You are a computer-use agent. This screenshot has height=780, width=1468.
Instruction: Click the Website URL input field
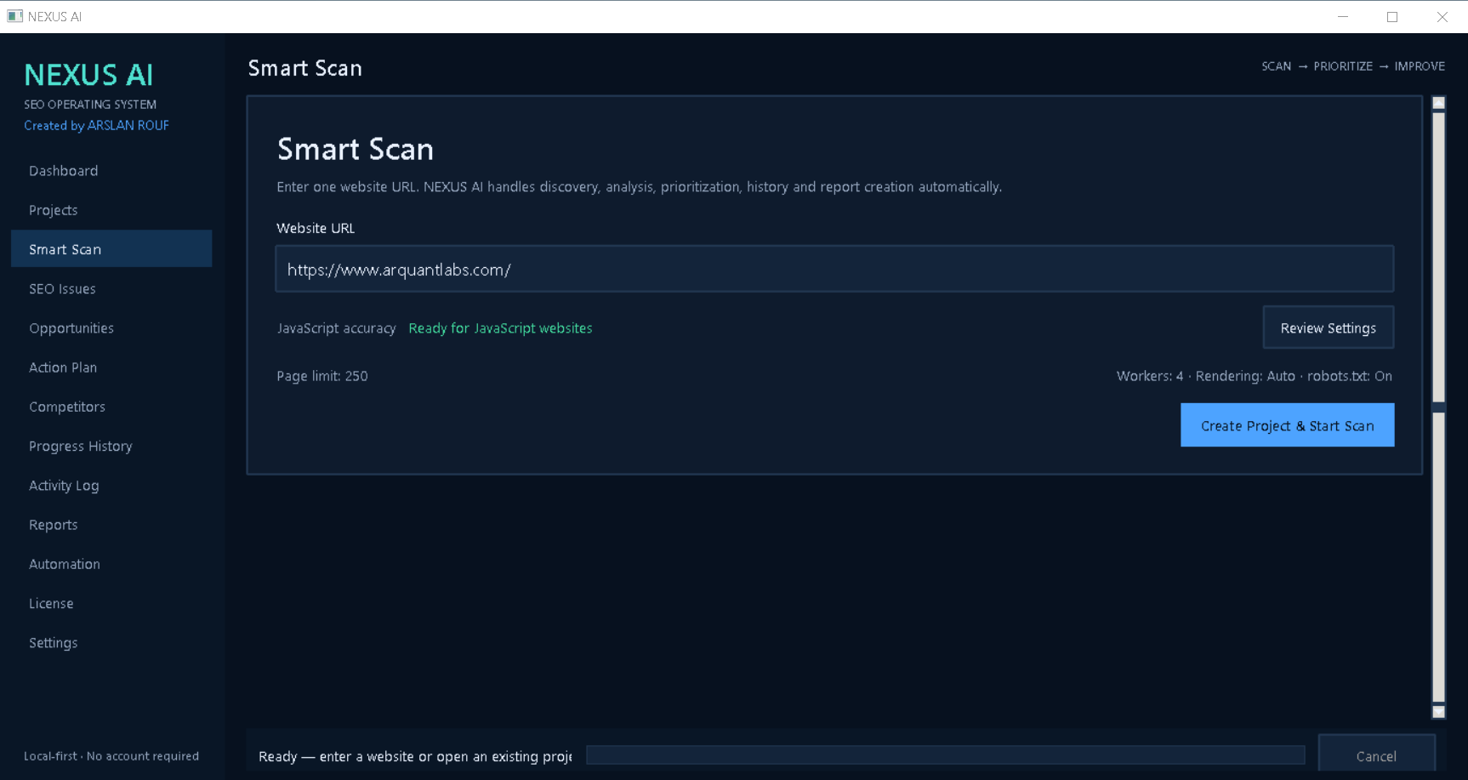834,269
